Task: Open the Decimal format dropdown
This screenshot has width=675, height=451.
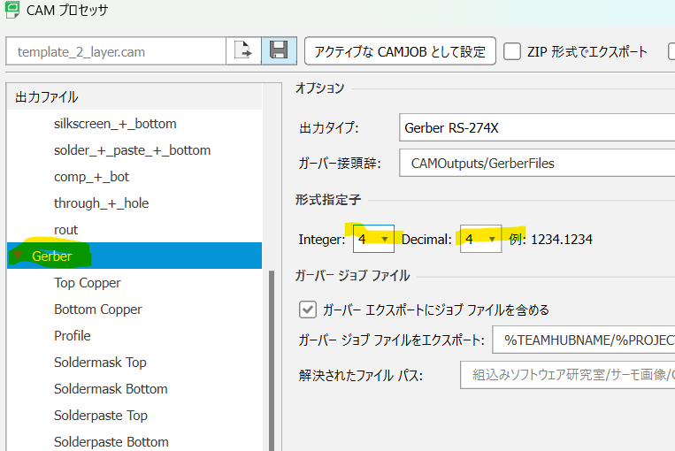Action: (x=480, y=240)
